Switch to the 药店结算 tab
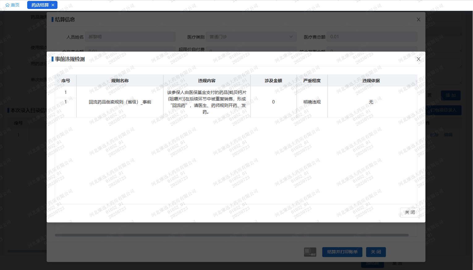 (40, 5)
